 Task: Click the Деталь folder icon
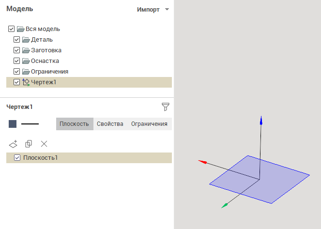tap(26, 40)
